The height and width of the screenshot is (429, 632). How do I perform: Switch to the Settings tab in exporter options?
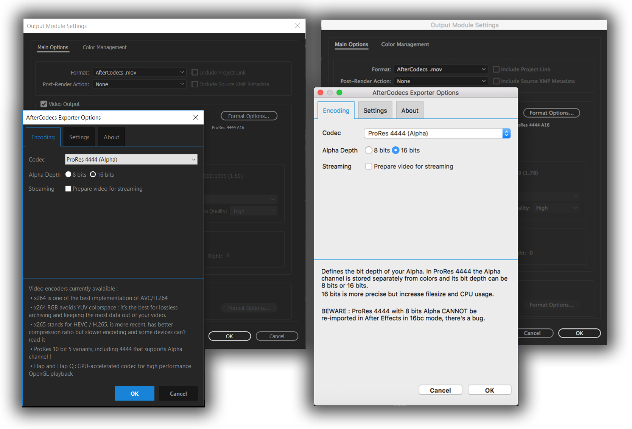[79, 137]
